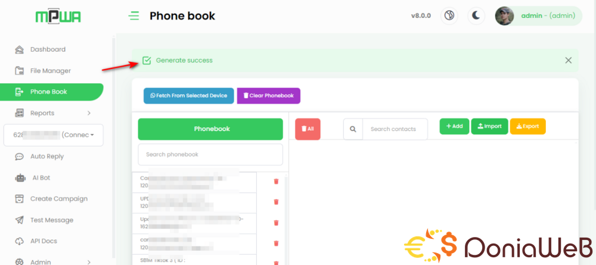Click the Admin gear icon
Screen dimensions: 596x265
(20, 261)
